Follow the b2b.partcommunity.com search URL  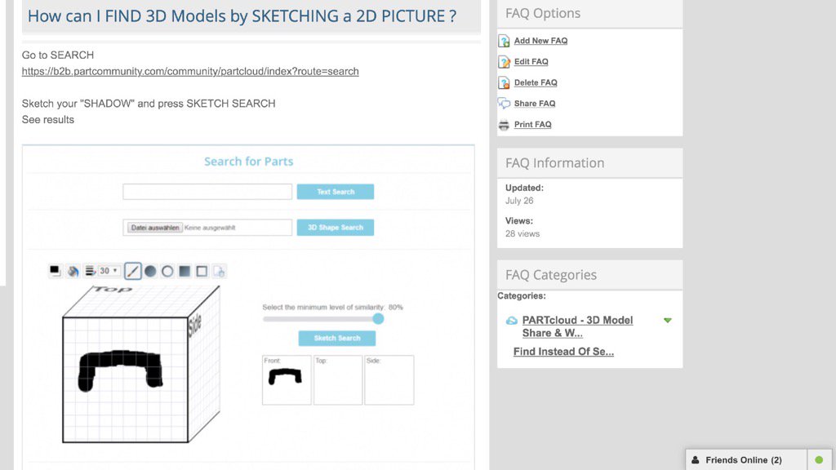point(190,72)
